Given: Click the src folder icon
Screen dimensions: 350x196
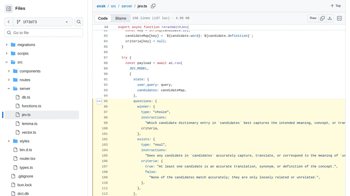Looking at the screenshot, I should click(x=13, y=62).
